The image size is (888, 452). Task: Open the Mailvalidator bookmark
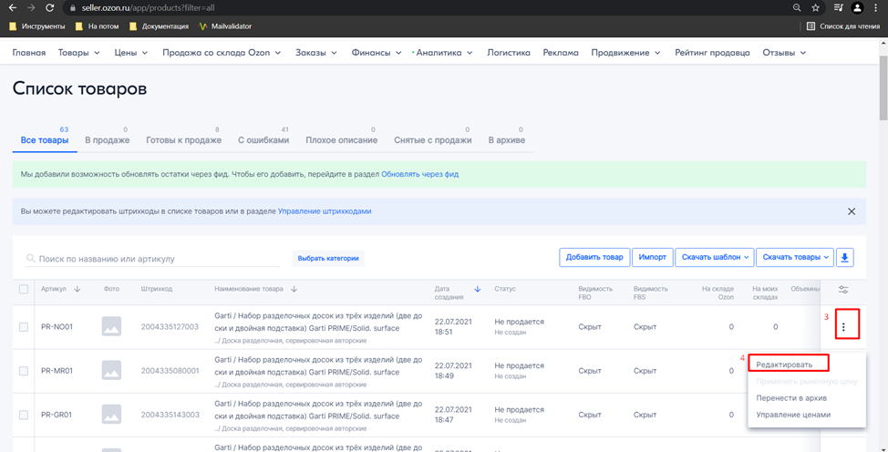point(225,26)
